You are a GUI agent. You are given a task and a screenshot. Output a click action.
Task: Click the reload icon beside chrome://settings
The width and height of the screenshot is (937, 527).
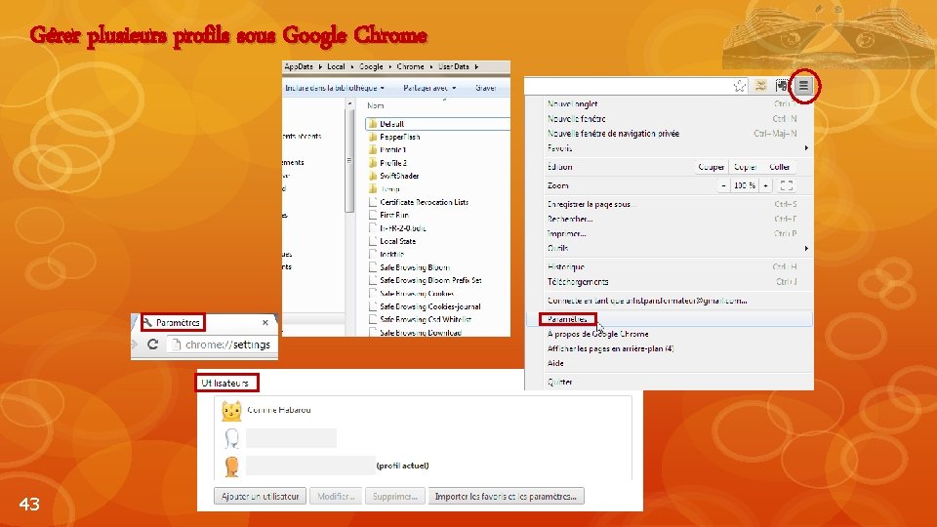(152, 345)
